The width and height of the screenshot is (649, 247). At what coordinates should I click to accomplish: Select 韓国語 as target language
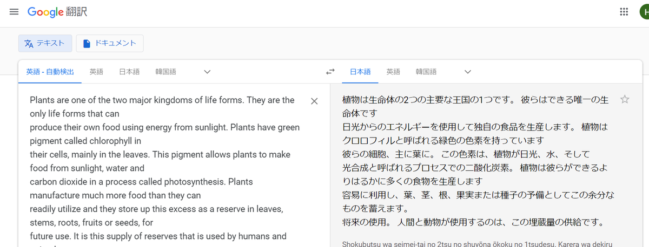(x=426, y=72)
